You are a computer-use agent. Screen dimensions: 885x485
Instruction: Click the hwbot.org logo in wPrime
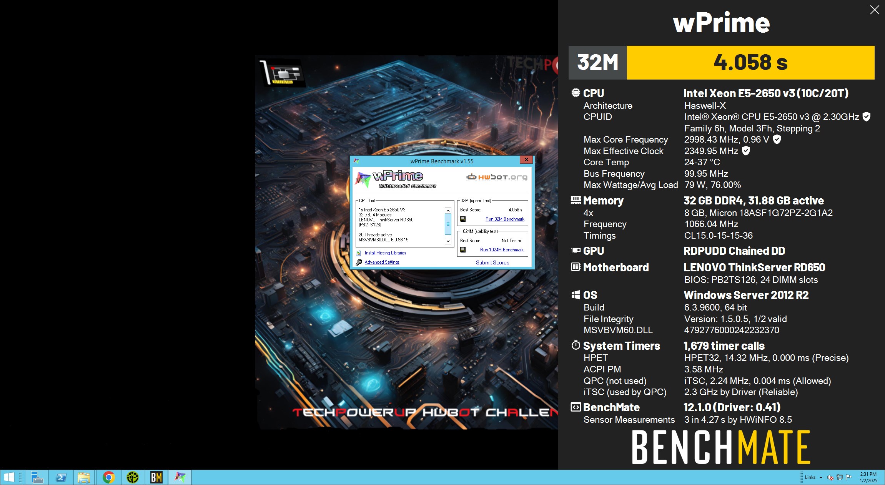(497, 177)
